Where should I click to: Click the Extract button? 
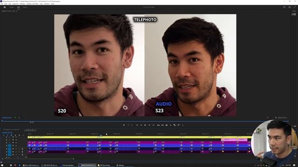(163, 125)
